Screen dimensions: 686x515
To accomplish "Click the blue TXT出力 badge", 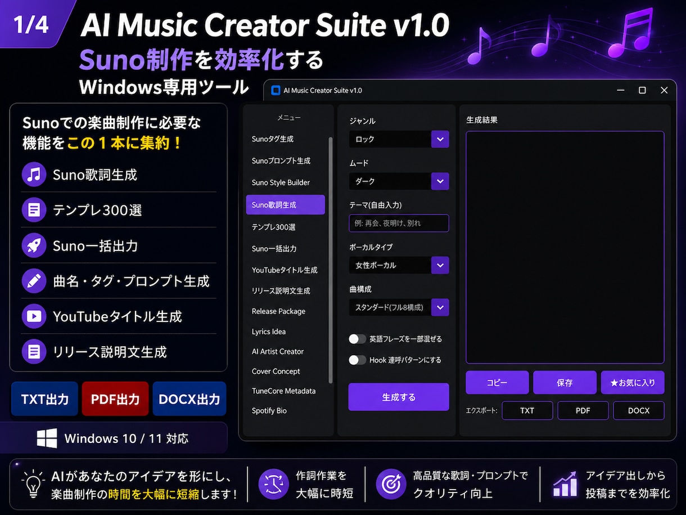I will 44,399.
